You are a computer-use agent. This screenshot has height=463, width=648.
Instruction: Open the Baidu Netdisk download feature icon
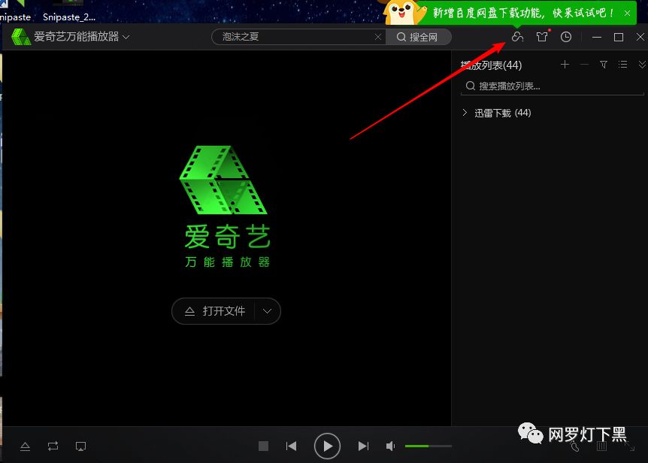click(517, 36)
